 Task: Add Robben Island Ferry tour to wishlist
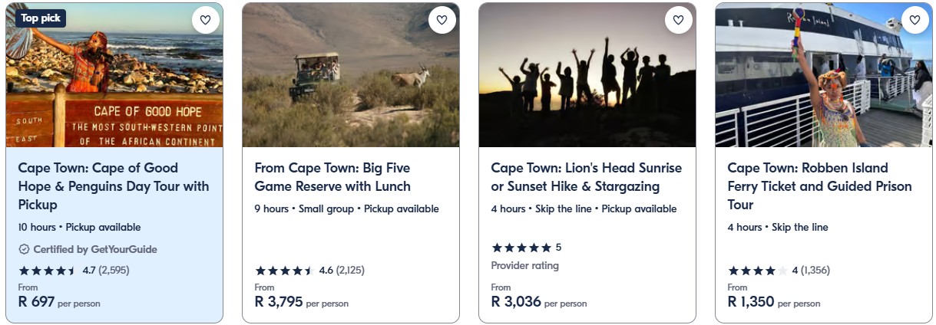(x=915, y=20)
